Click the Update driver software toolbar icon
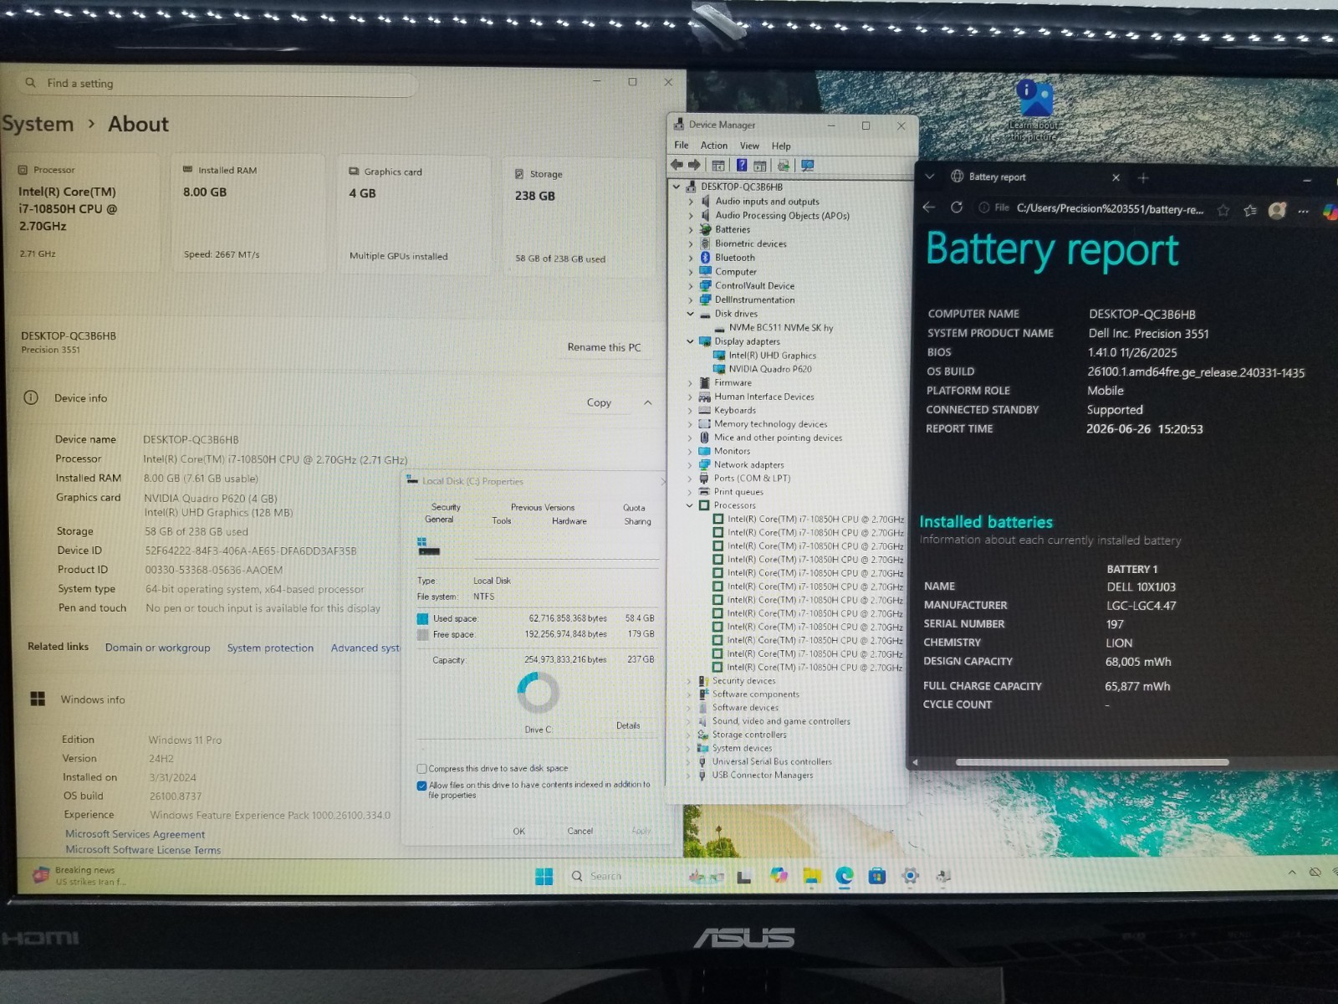This screenshot has width=1338, height=1004. (783, 166)
